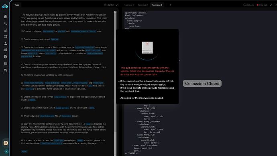Viewport: 277px width, 156px height.
Task: Click 'name: lamp-wp' line in terminal
Action: (134, 21)
